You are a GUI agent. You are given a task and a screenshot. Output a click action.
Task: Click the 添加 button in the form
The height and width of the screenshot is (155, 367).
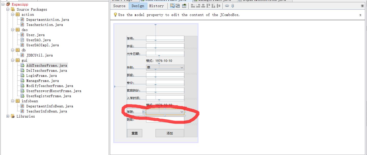[x=170, y=133]
